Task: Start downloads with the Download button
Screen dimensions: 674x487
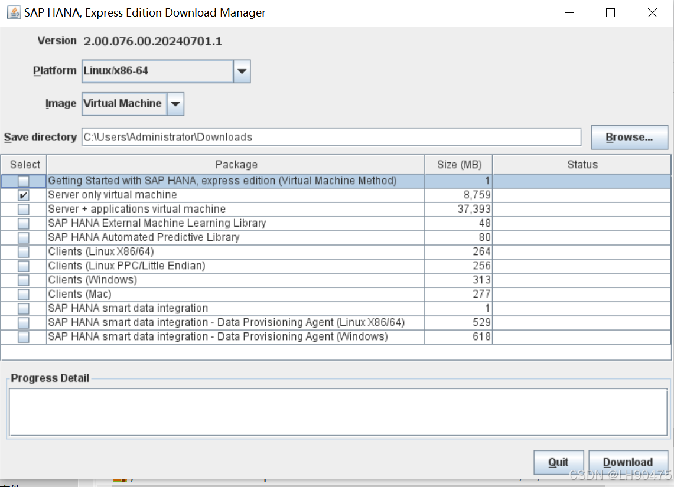Action: [x=628, y=463]
